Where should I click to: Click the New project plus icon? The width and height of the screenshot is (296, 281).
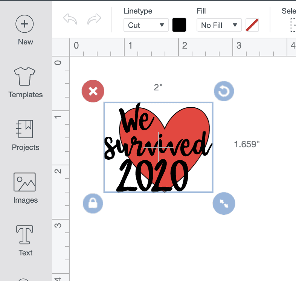(25, 24)
